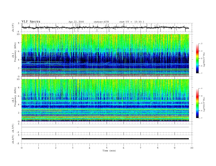Click the time axis tick label "3"
The width and height of the screenshot is (216, 166).
pyautogui.click(x=73, y=148)
